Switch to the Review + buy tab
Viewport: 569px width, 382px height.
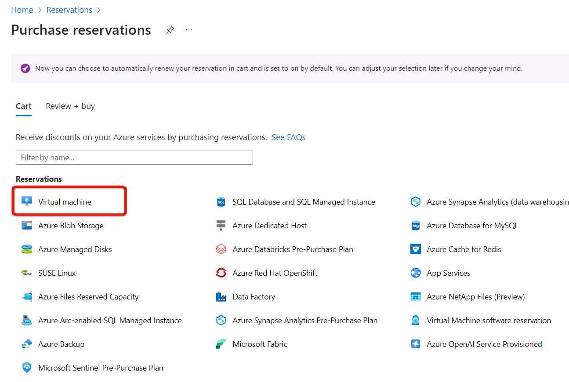(x=70, y=106)
